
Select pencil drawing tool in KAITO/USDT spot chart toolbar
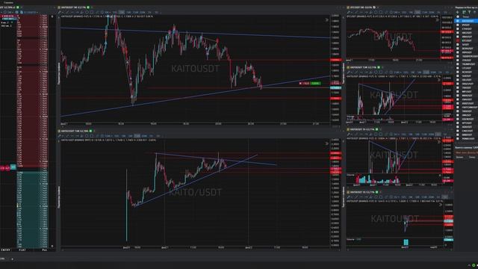[60, 136]
